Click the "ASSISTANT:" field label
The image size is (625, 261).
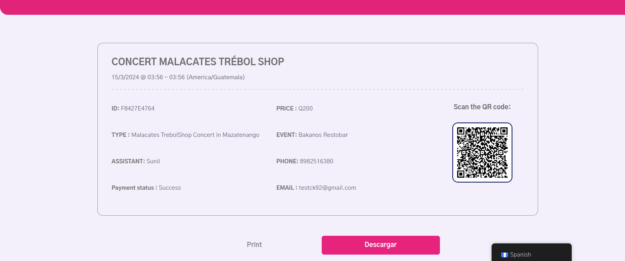click(x=128, y=161)
